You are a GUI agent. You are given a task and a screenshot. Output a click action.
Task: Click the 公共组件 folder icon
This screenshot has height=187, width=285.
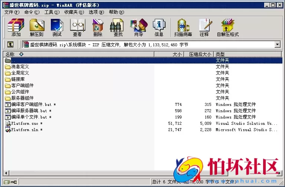8,92
